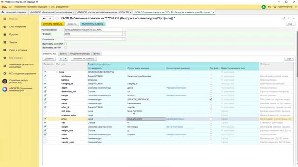Uncheck the export checkbox for attributes row

[x=45, y=76]
